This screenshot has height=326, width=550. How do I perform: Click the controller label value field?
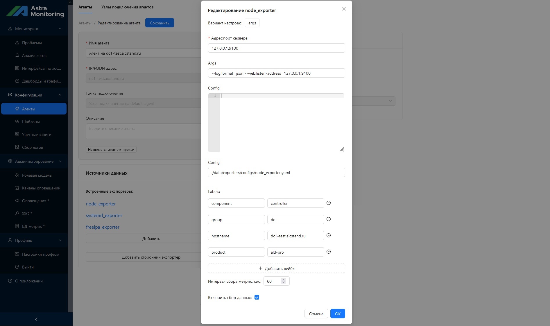(295, 203)
